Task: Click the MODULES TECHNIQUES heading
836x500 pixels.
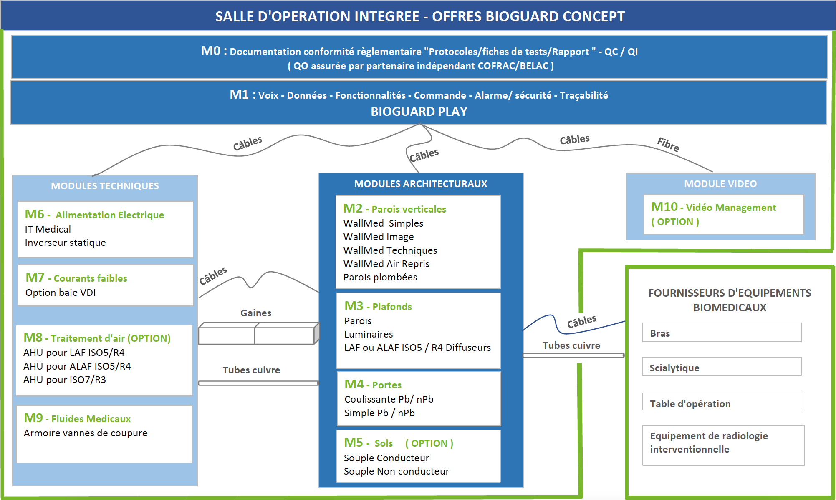Action: (x=105, y=186)
